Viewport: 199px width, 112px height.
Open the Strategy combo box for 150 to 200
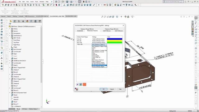coord(99,44)
